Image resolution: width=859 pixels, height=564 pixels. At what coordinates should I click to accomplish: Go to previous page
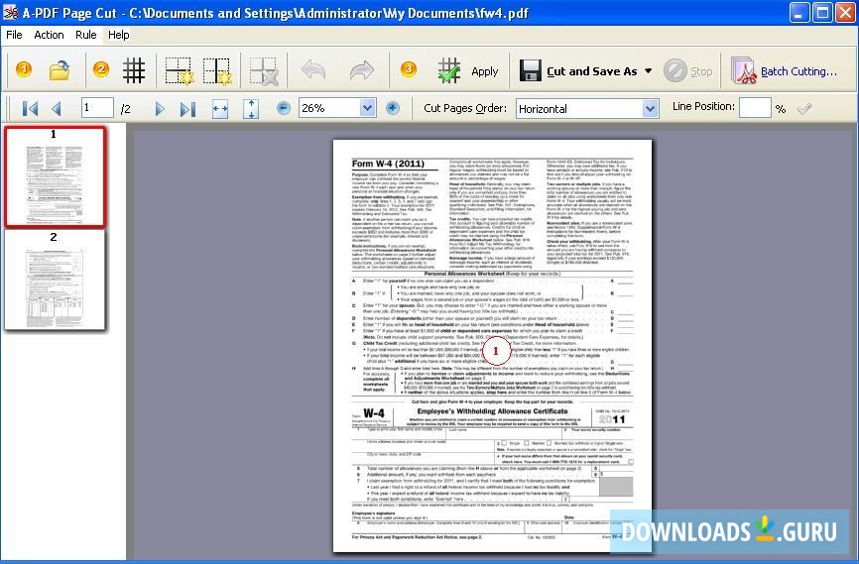(56, 109)
